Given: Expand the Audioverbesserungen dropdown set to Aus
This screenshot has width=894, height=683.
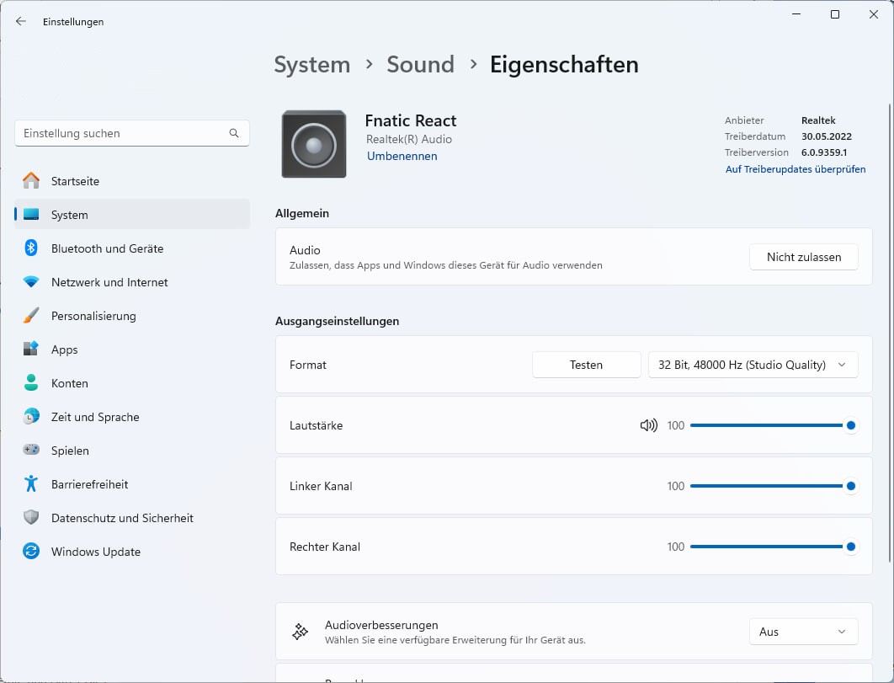Looking at the screenshot, I should point(803,632).
